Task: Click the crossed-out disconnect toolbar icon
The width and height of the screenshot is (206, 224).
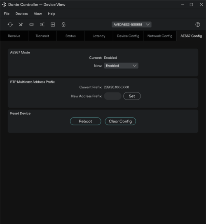Action: tap(21, 25)
